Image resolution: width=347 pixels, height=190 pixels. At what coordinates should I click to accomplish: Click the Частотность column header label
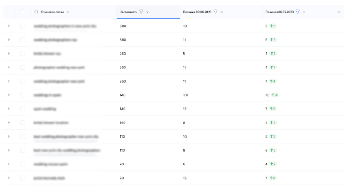click(128, 12)
